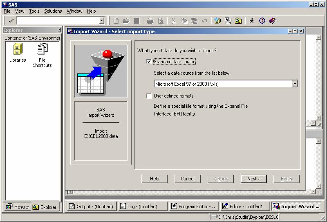The height and width of the screenshot is (222, 327).
Task: Click the Undo toolbar icon
Action: point(204,21)
